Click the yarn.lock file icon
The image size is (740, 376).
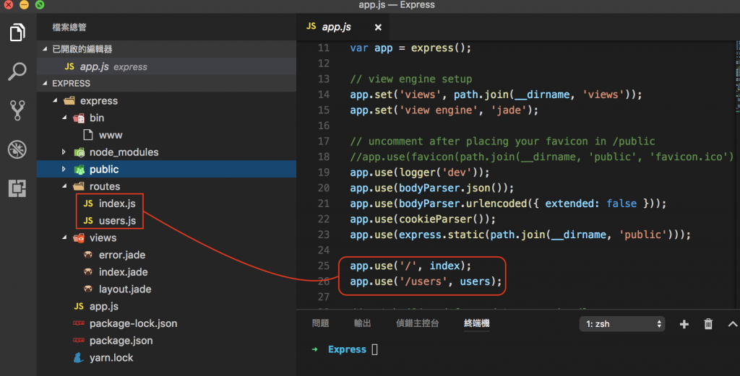(79, 358)
